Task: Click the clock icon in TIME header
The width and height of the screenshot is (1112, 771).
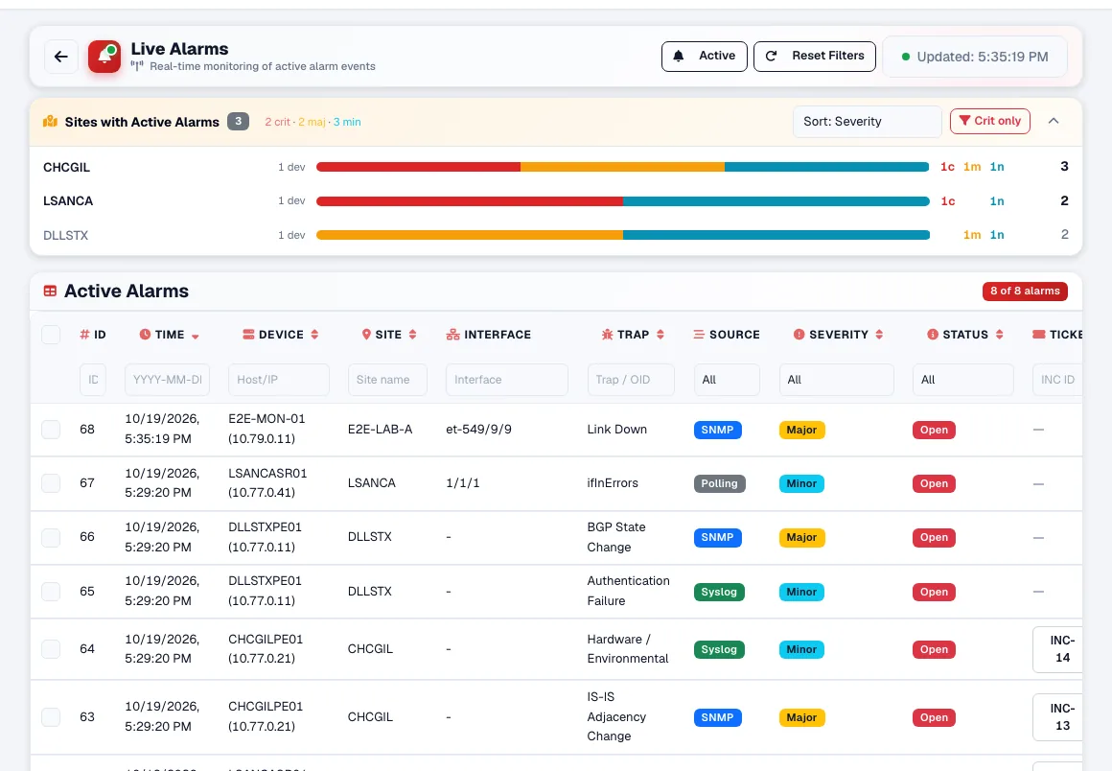Action: click(145, 334)
